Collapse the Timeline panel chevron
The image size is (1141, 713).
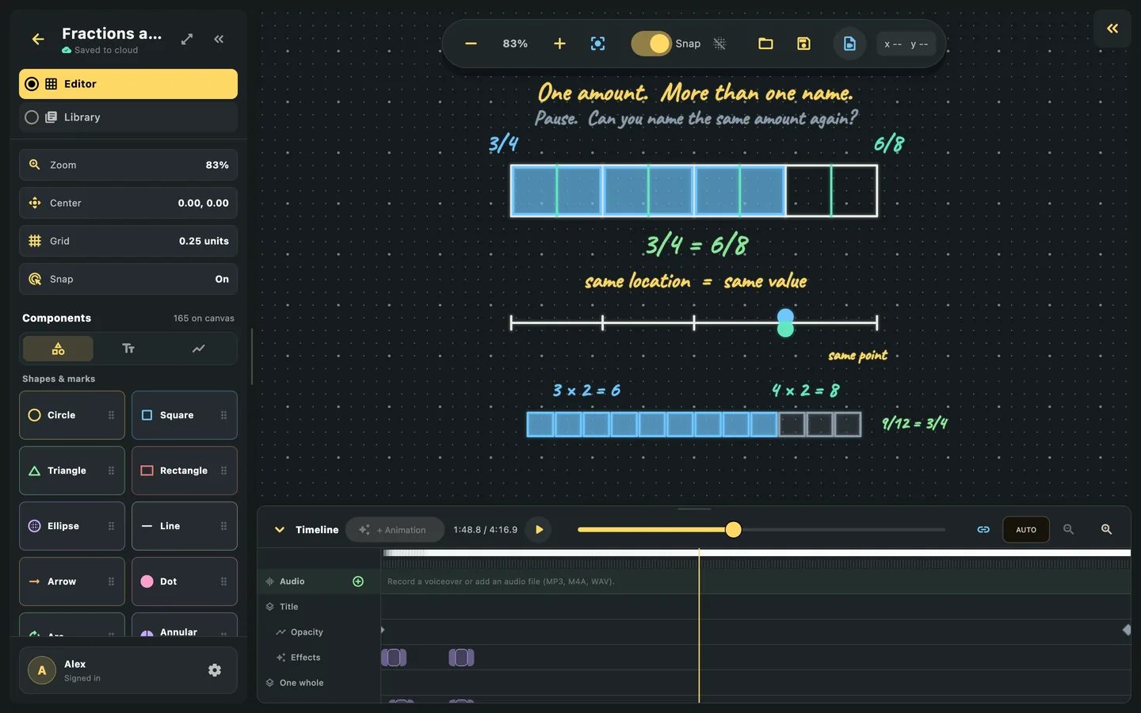[280, 530]
